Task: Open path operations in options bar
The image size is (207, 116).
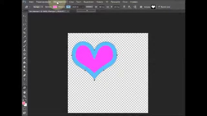Action: [124, 7]
